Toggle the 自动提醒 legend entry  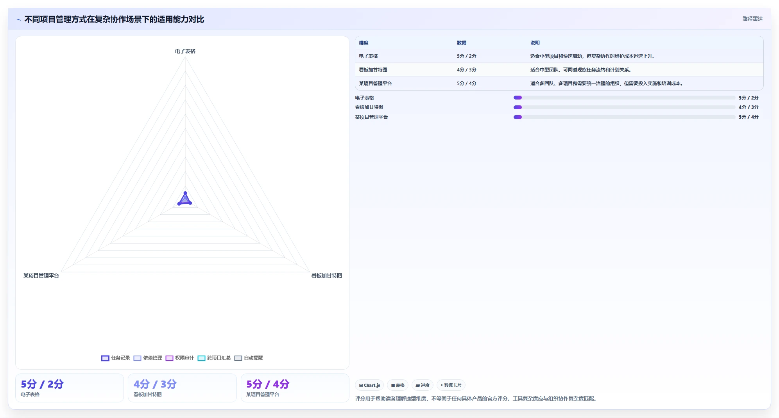point(249,358)
